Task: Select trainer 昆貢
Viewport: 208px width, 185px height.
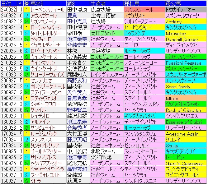Action: pyautogui.click(x=72, y=16)
